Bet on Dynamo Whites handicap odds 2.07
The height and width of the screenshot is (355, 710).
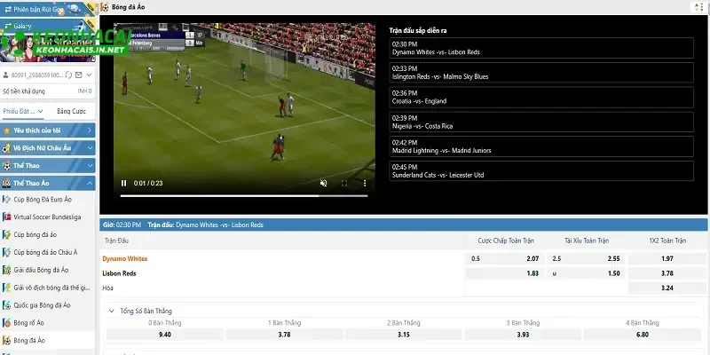tap(532, 259)
